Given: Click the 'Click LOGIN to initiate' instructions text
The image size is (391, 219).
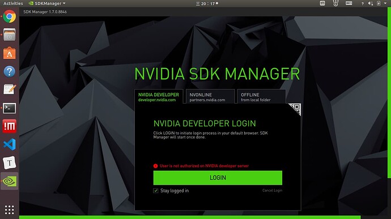Looking at the screenshot, I should click(210, 135).
